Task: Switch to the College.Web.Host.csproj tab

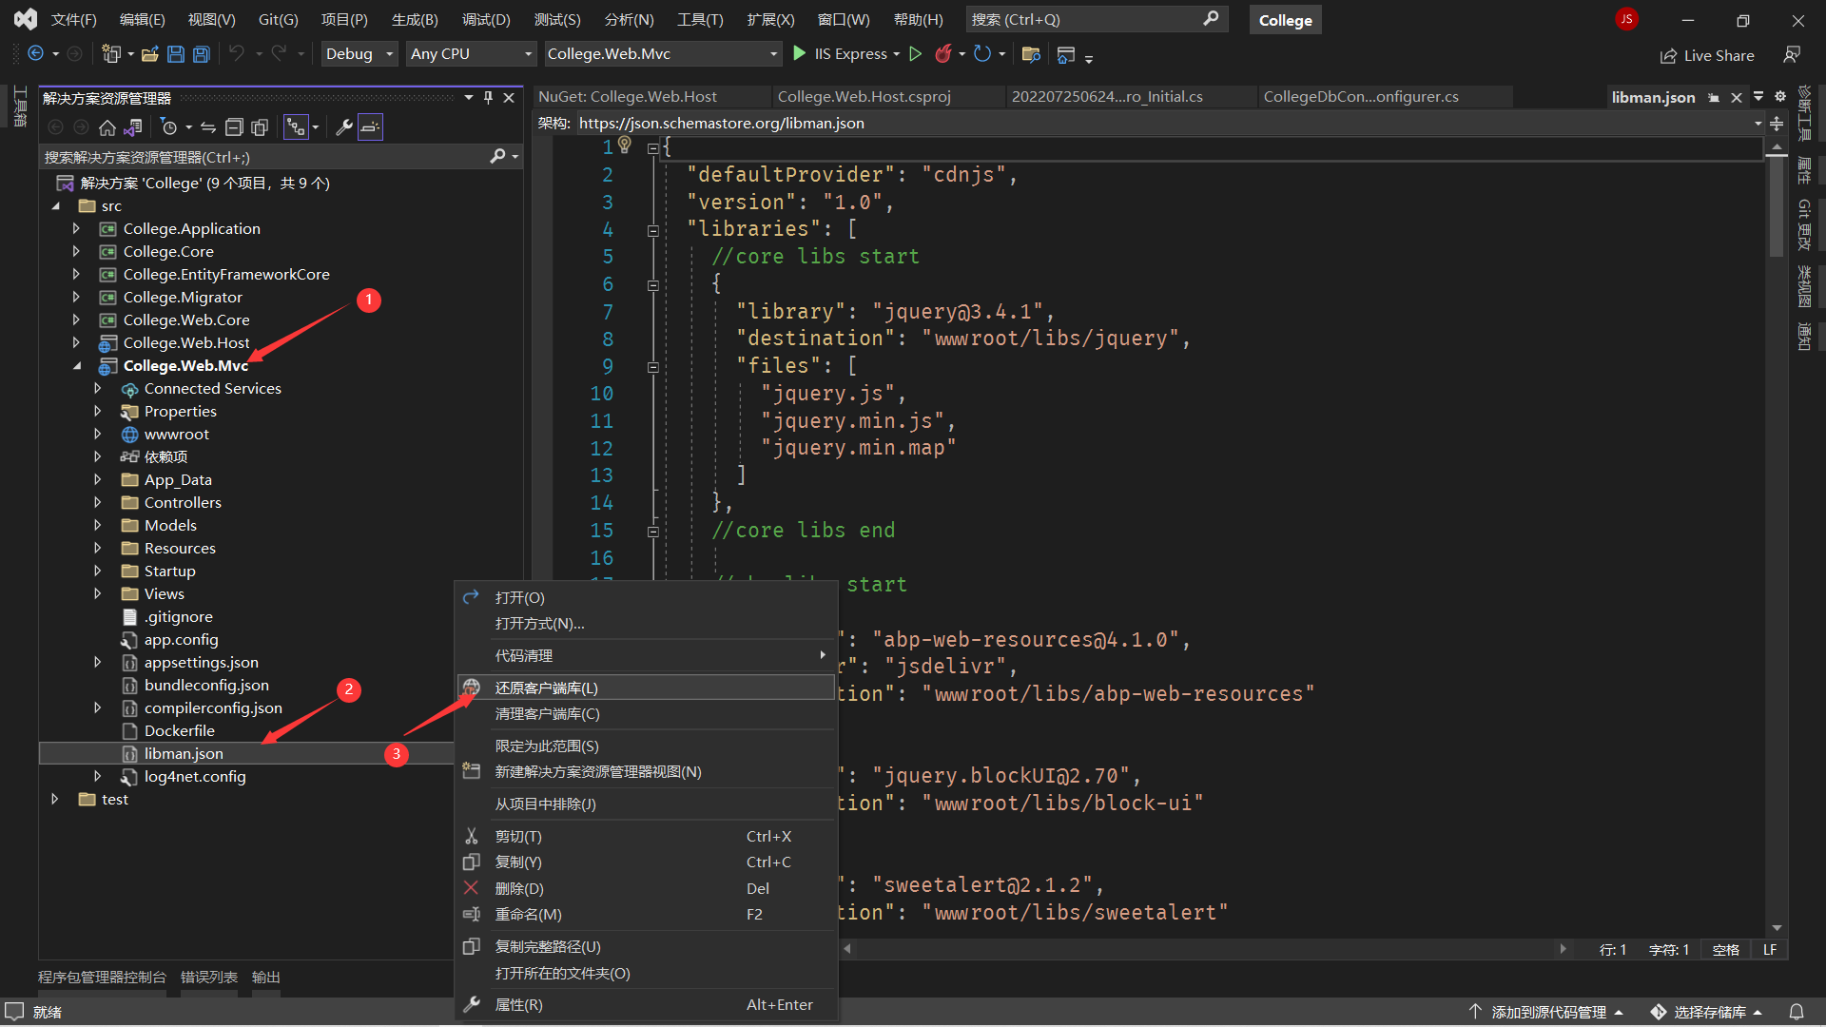Action: click(x=864, y=97)
